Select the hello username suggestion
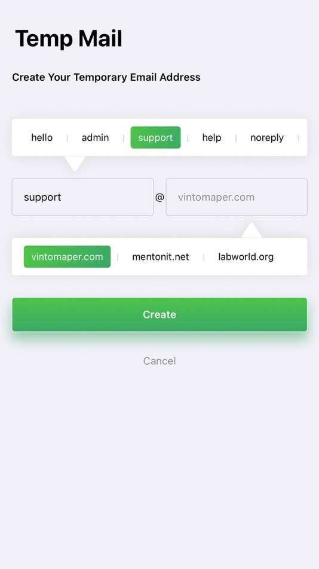The width and height of the screenshot is (319, 569). point(42,138)
